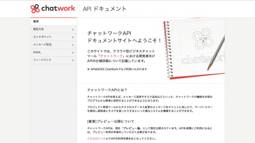Open the RAML sidebar item
Screen dimensions: 255x143
53,53
